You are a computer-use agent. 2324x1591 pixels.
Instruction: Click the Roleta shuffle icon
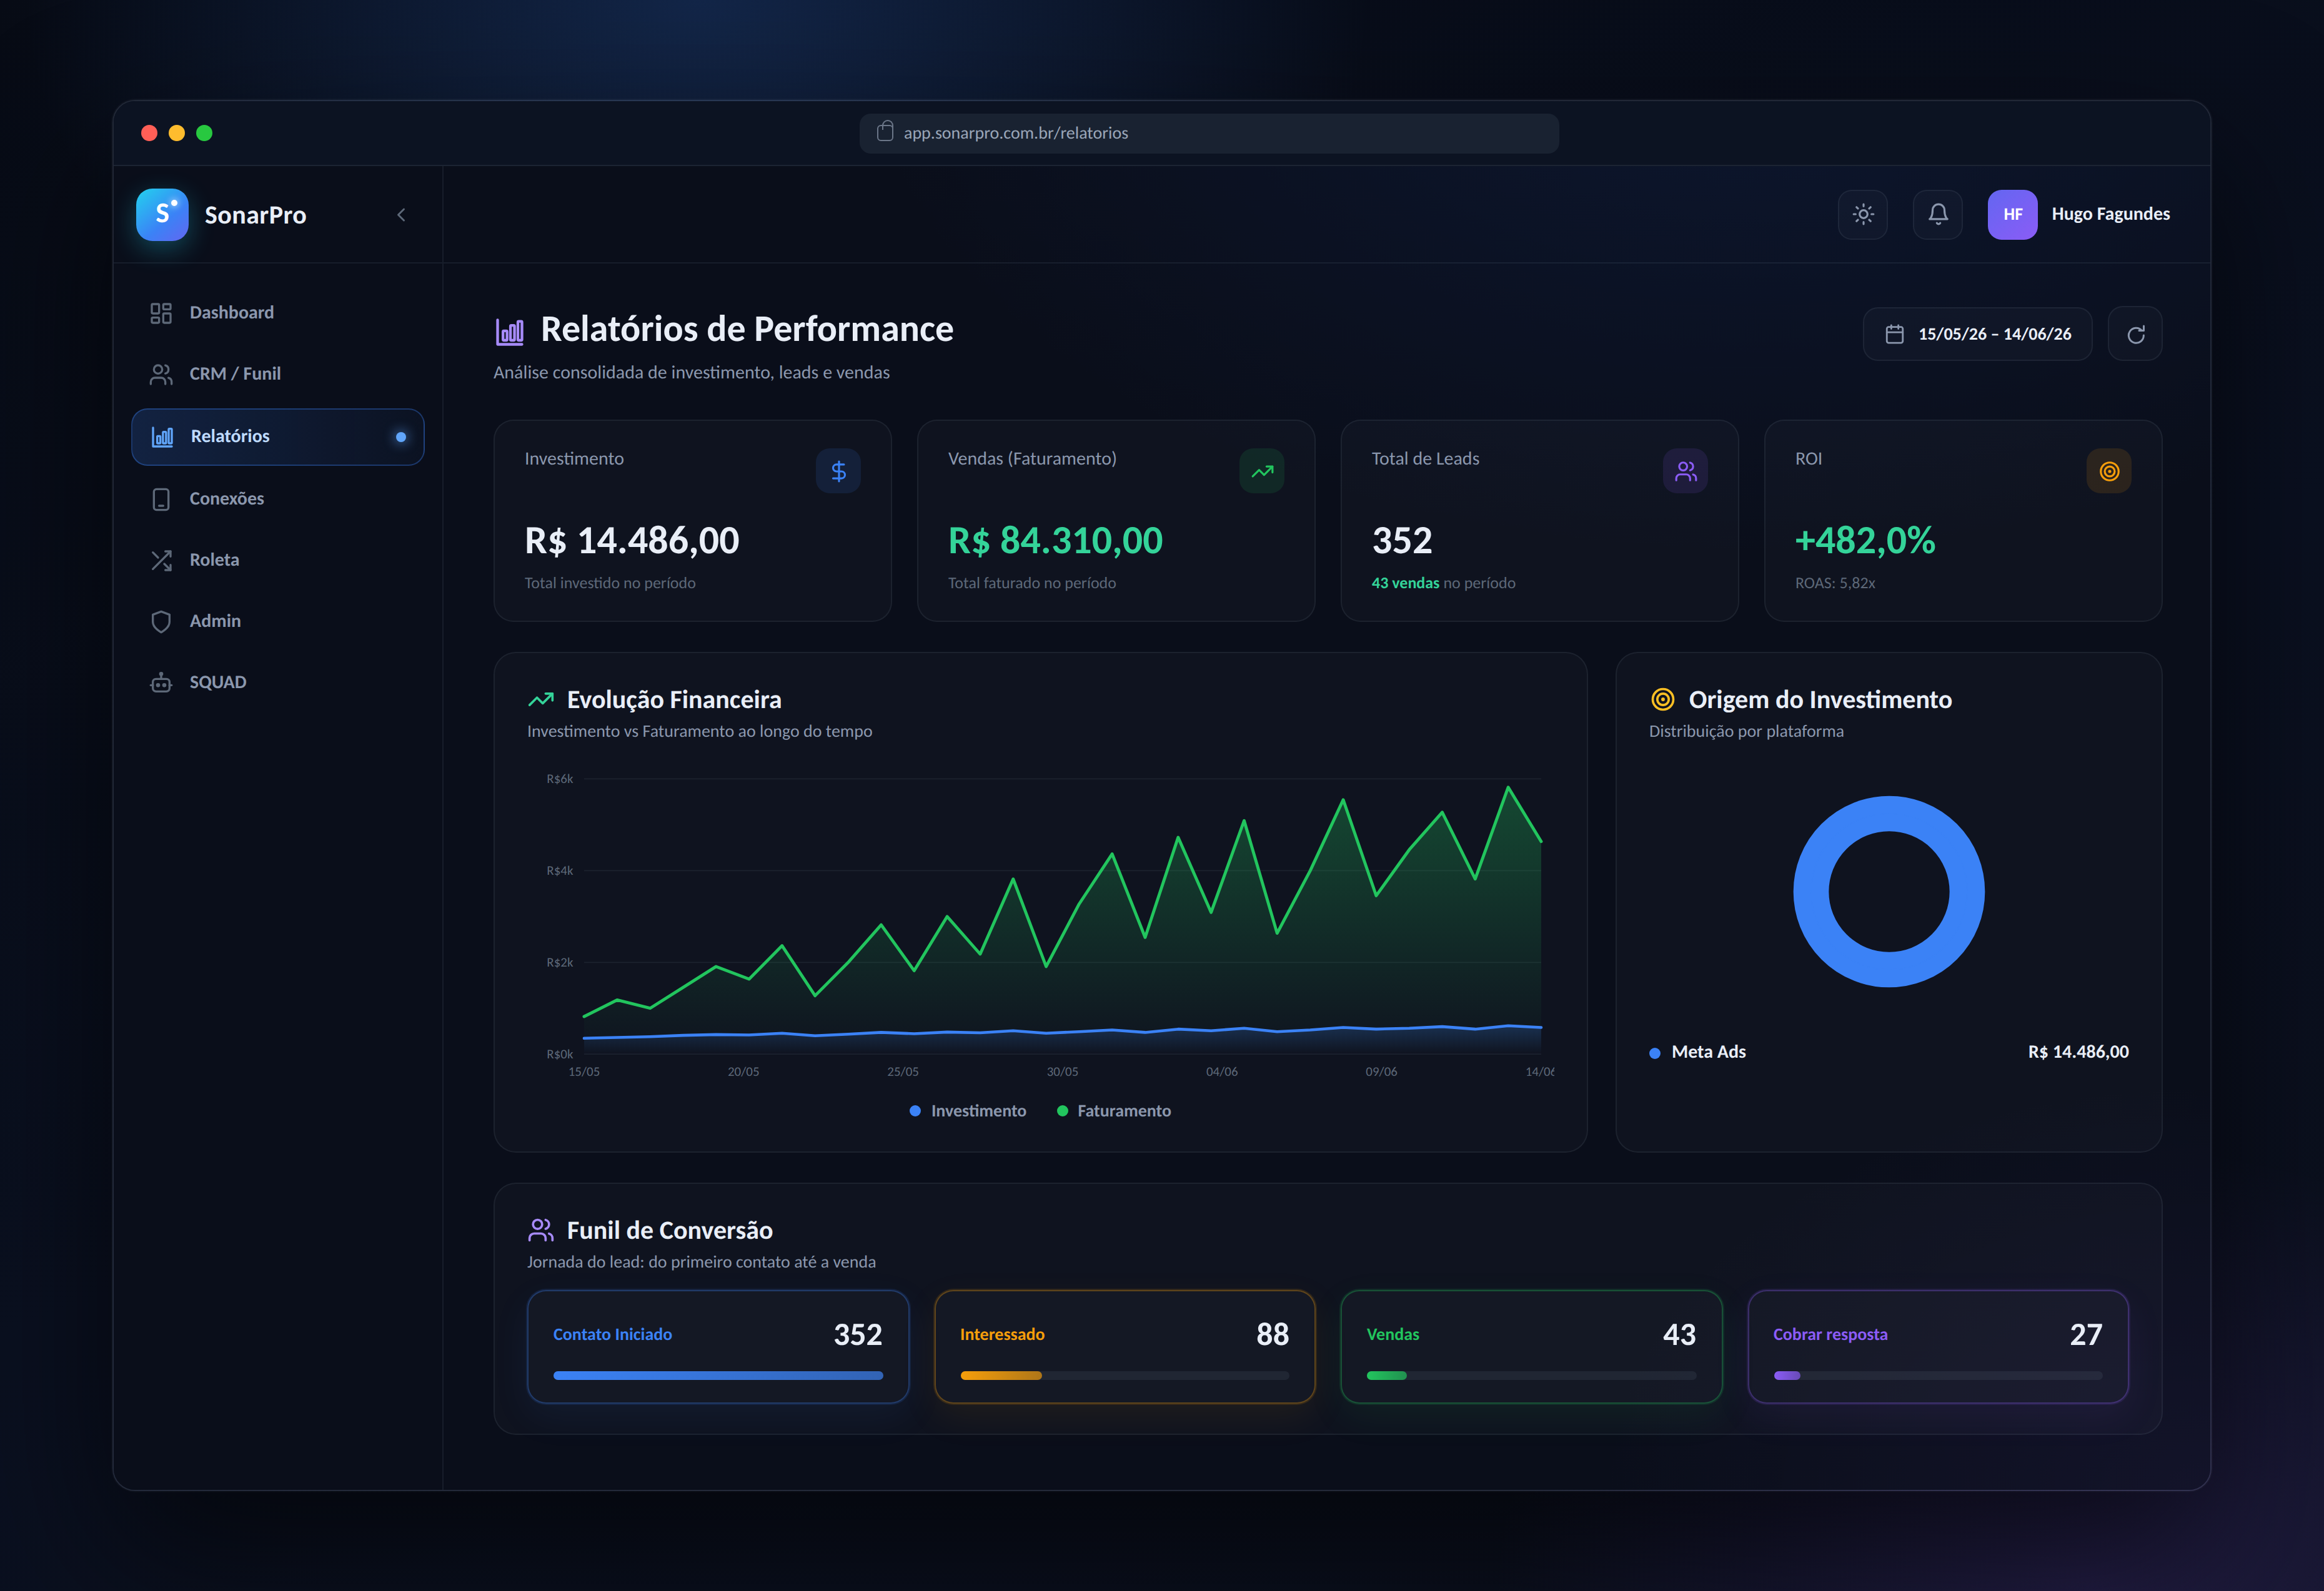161,559
